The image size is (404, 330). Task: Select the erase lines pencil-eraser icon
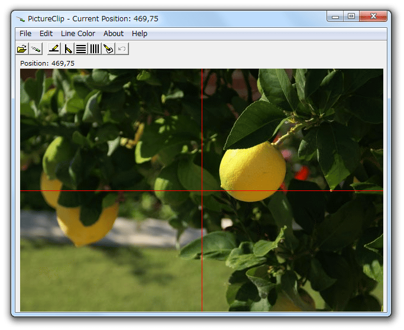[108, 48]
